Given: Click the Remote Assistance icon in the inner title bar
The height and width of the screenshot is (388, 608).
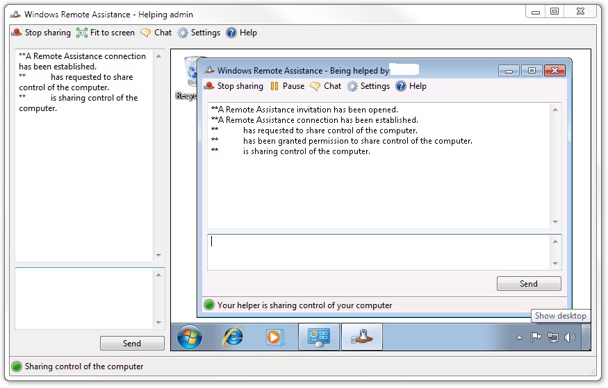Looking at the screenshot, I should (209, 70).
